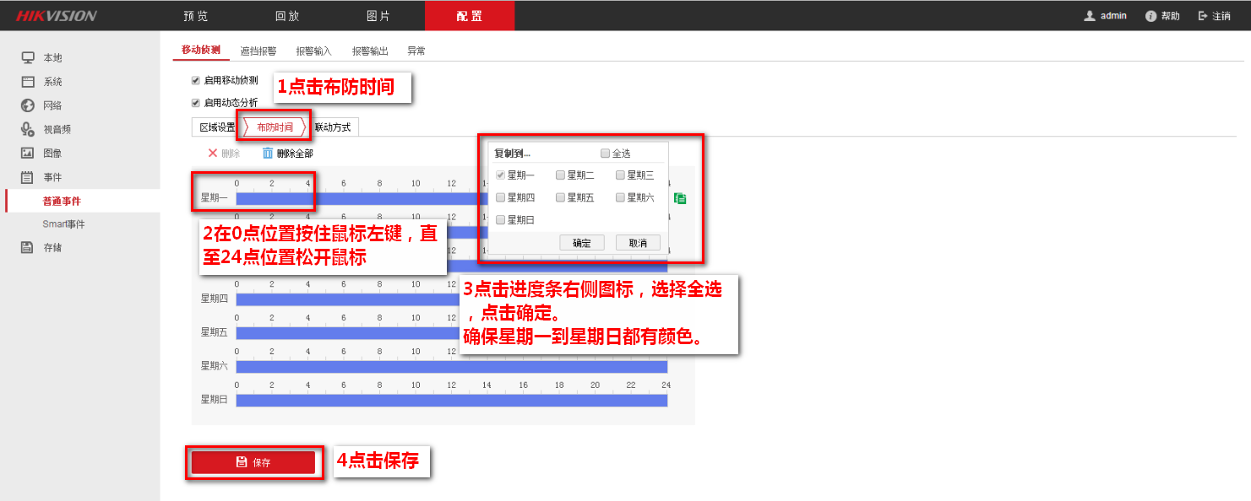The width and height of the screenshot is (1251, 501).
Task: Open the 图像 image icon in sidebar
Action: [28, 153]
